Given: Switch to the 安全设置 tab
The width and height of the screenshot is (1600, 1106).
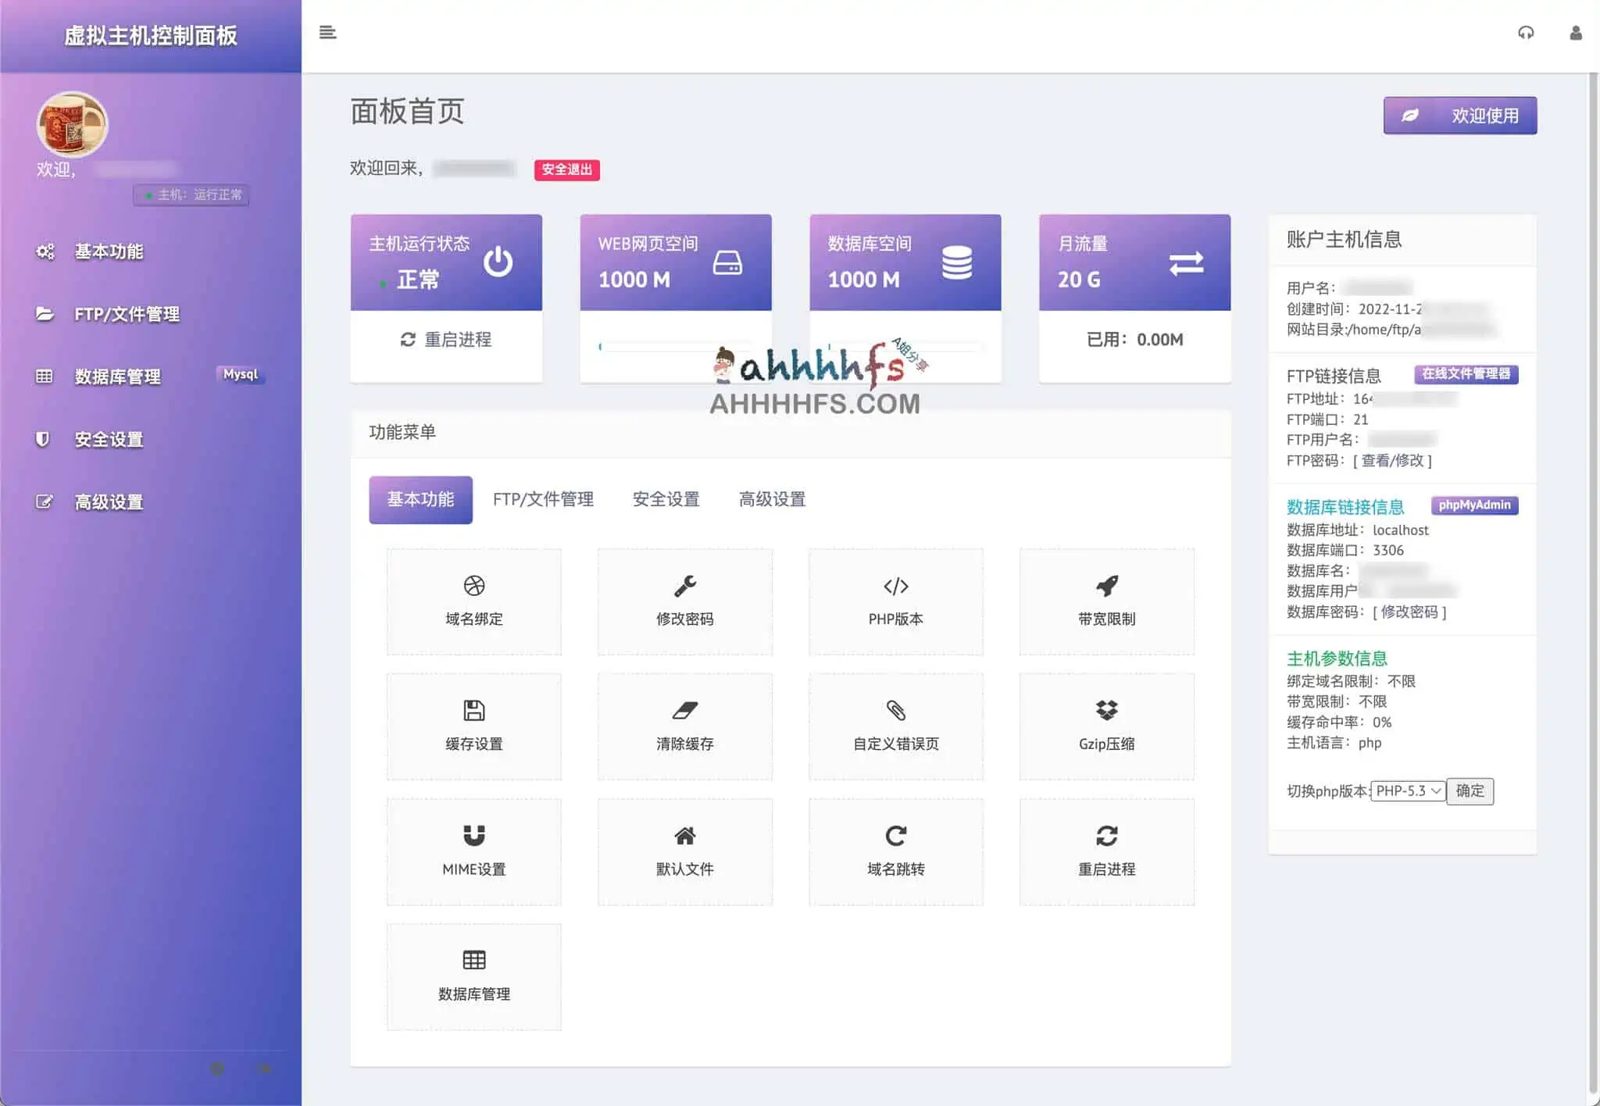Looking at the screenshot, I should coord(666,499).
